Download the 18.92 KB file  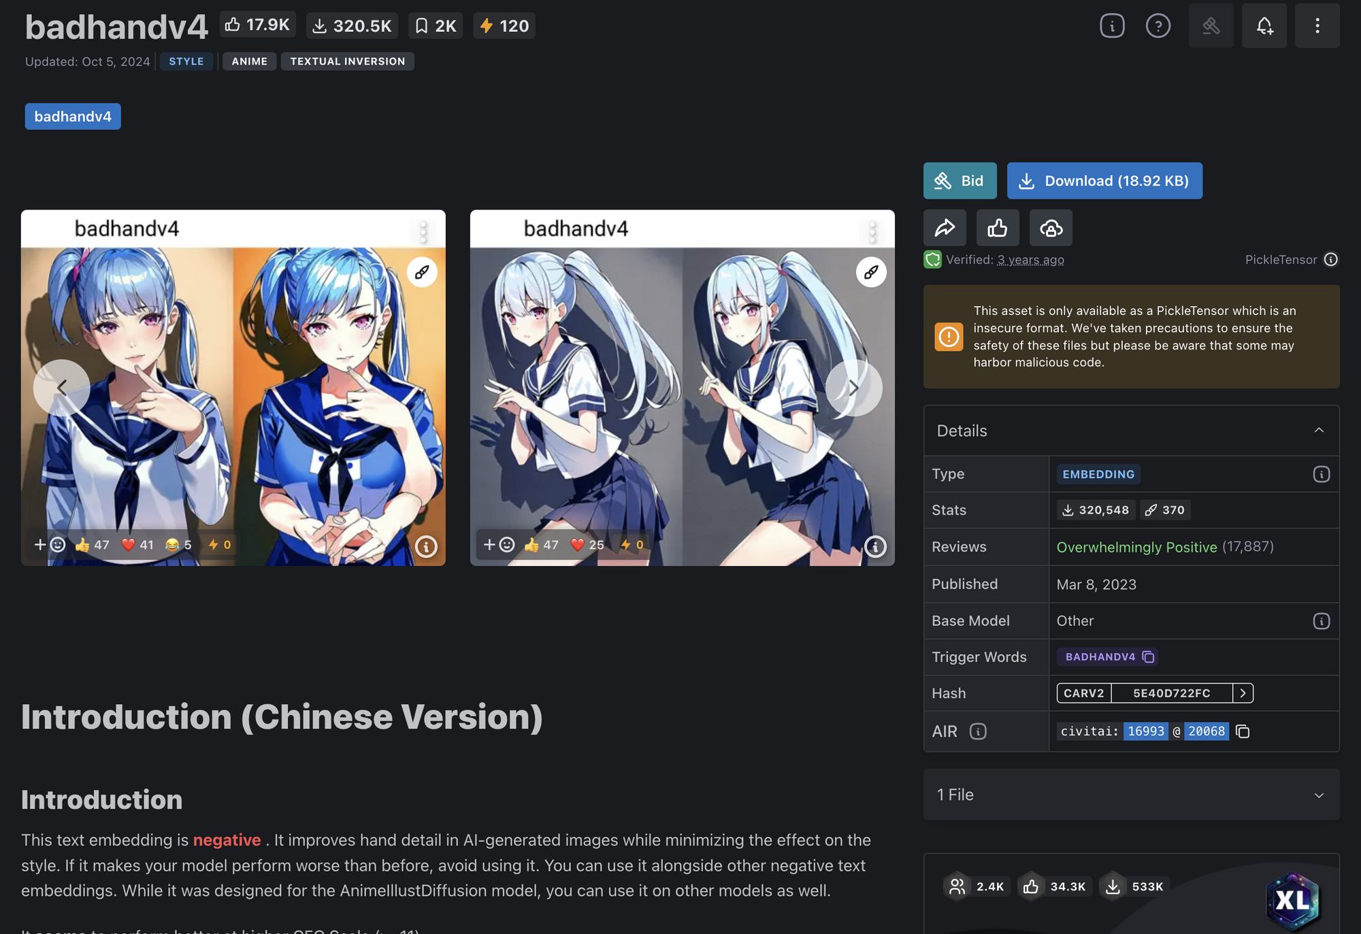click(1104, 181)
